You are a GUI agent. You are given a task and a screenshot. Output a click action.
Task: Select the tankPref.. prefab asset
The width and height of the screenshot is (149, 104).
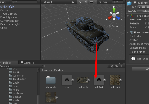(99, 82)
